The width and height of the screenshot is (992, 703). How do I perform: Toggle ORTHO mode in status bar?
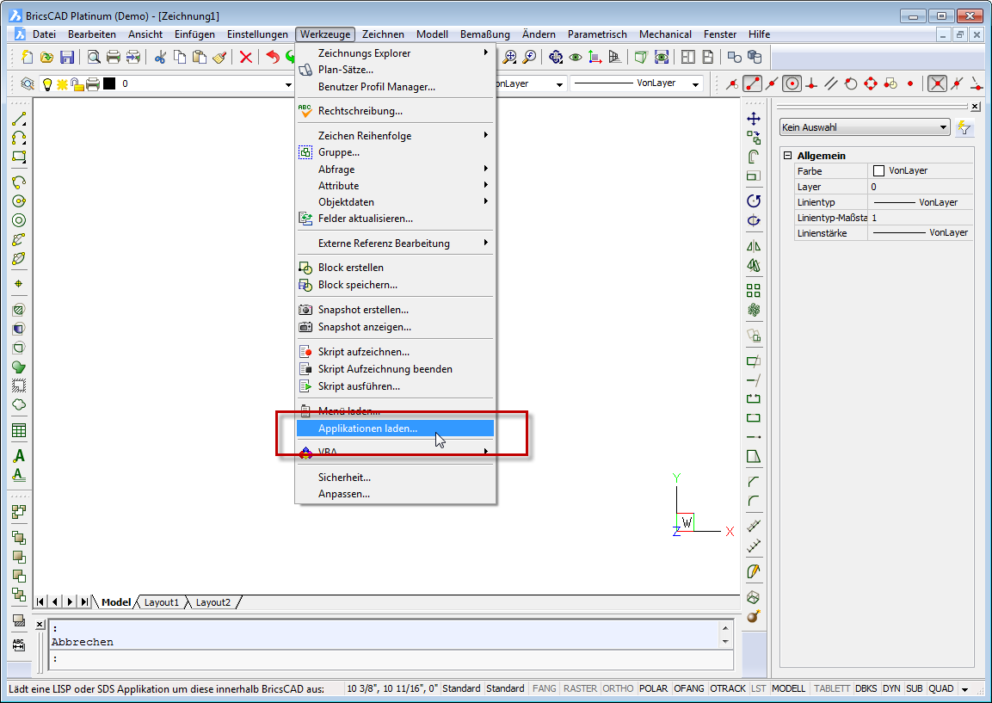618,688
